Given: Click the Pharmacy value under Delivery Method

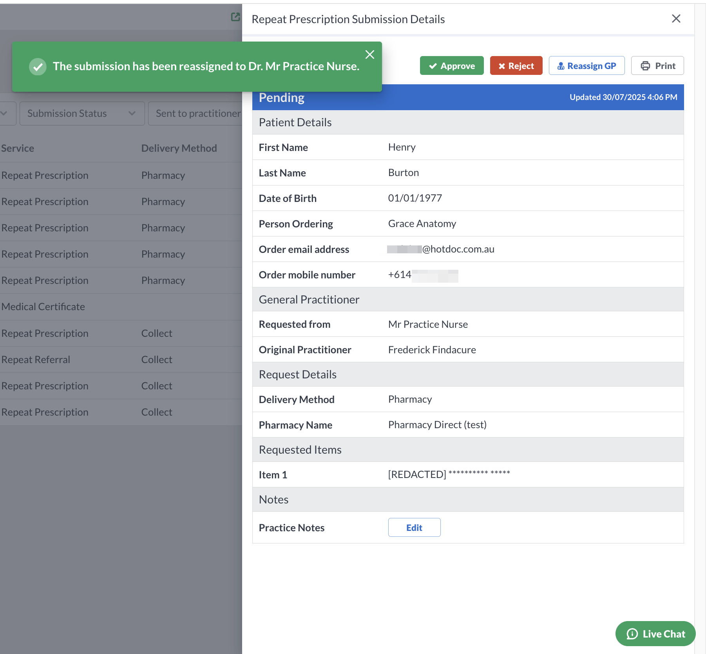Looking at the screenshot, I should [x=410, y=399].
